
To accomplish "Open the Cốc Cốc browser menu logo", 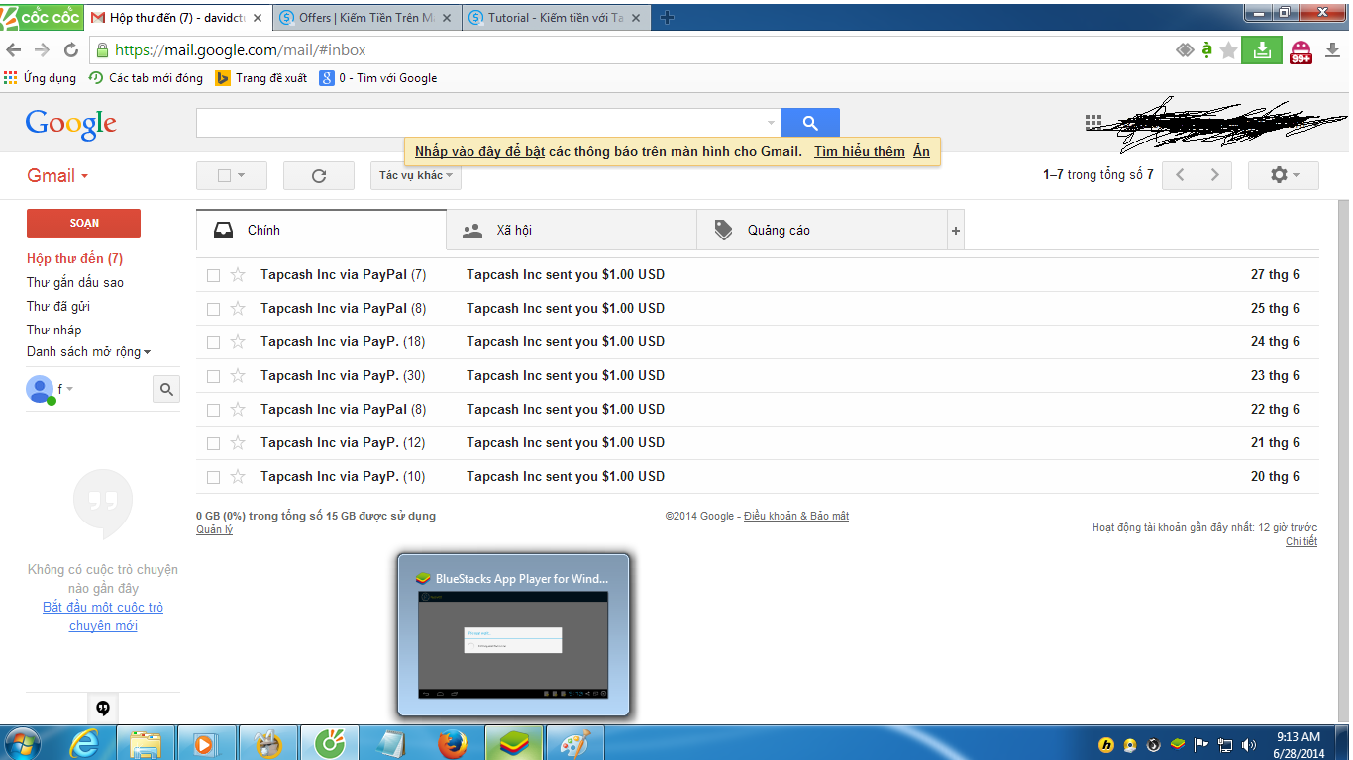I will click(42, 17).
